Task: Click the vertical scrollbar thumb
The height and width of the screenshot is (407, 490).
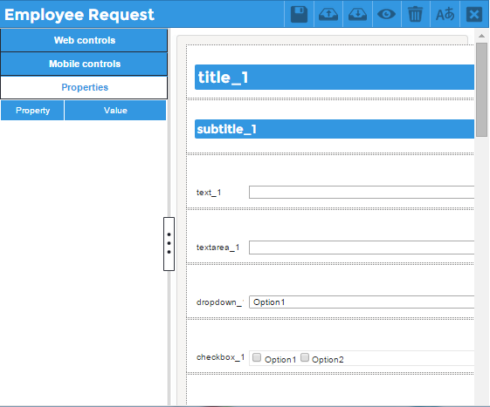Action: point(481,90)
